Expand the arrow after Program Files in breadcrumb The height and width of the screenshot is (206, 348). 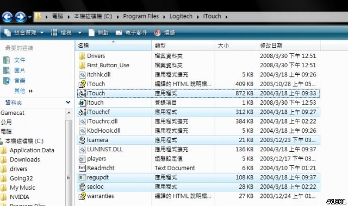pos(164,17)
